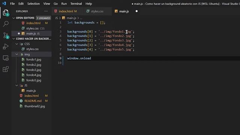This screenshot has width=240, height=135.
Task: Click the JS icon on main.js tab
Action: (116, 11)
